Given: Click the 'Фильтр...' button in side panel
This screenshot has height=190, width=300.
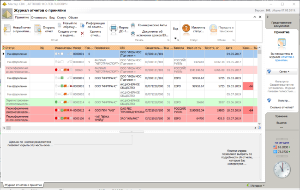Looking at the screenshot, I should (281, 100).
